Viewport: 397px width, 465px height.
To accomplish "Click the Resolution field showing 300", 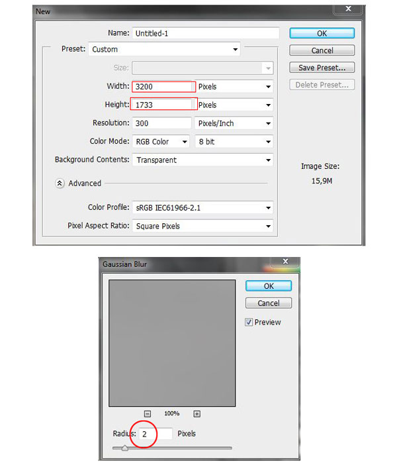I will click(x=161, y=123).
